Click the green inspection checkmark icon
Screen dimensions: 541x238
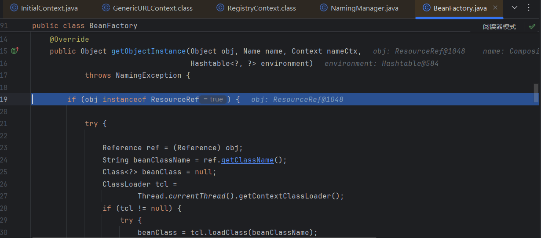[532, 26]
